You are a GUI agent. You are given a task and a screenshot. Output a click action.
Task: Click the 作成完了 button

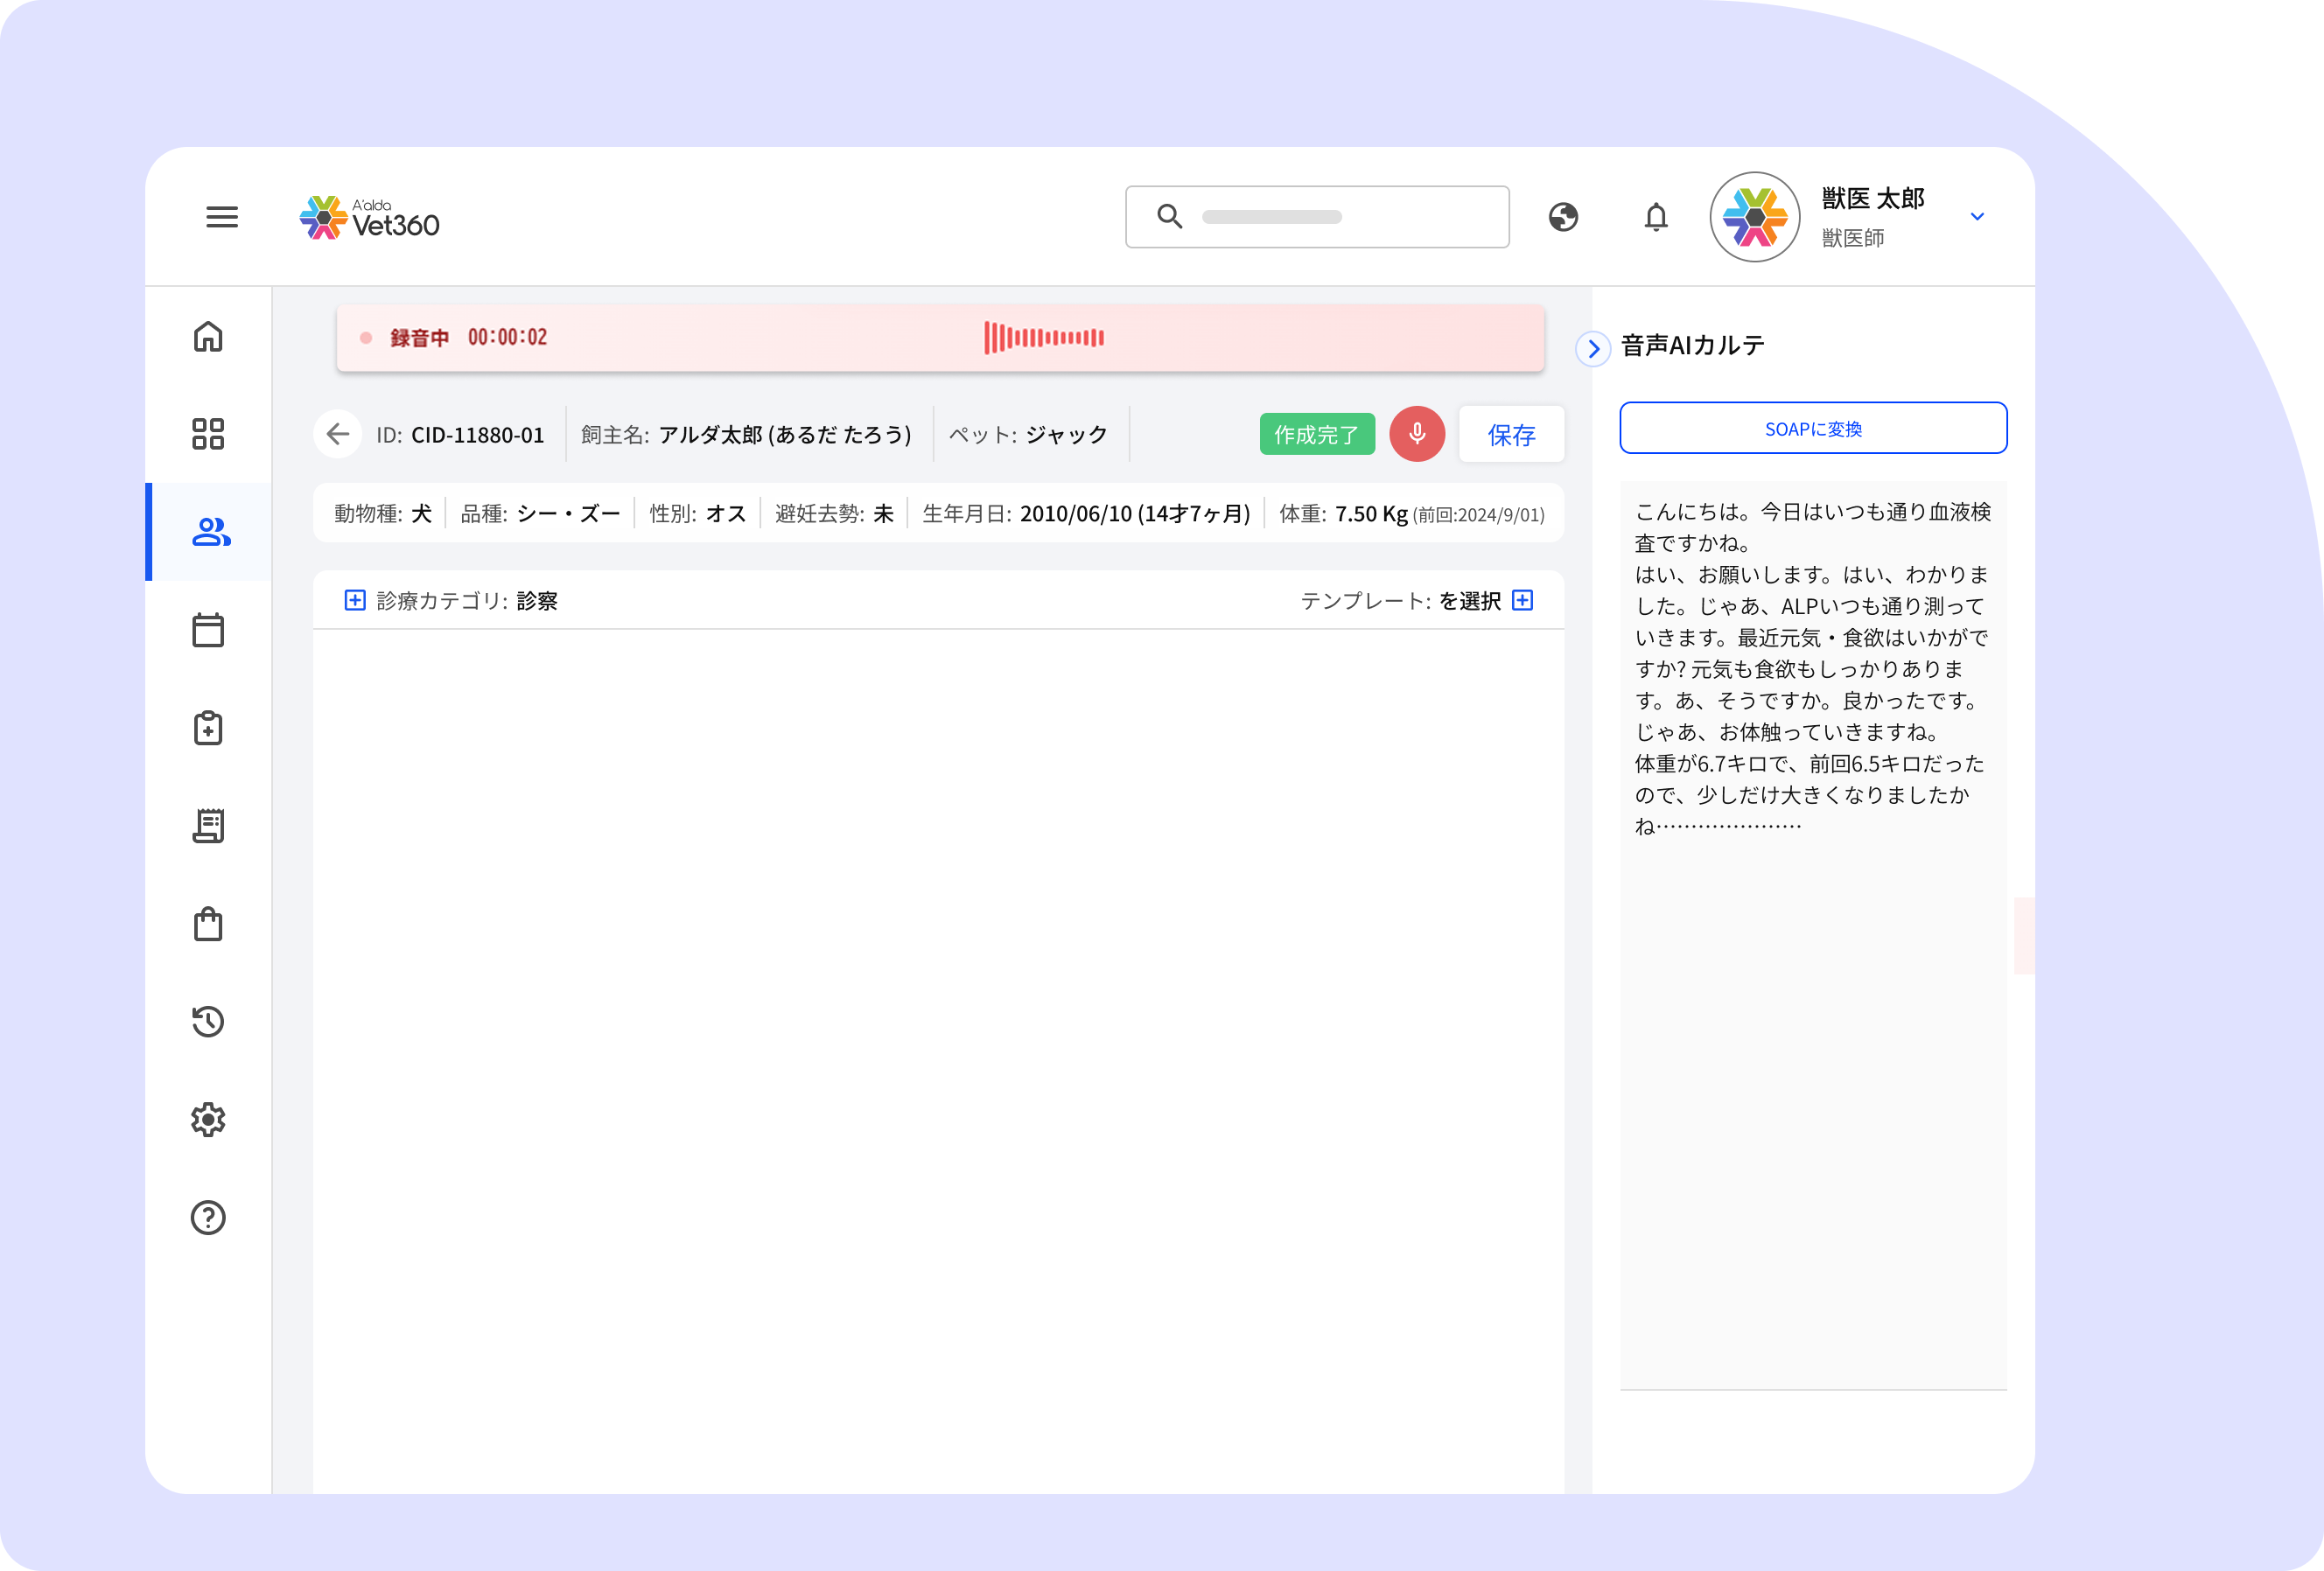[1317, 434]
